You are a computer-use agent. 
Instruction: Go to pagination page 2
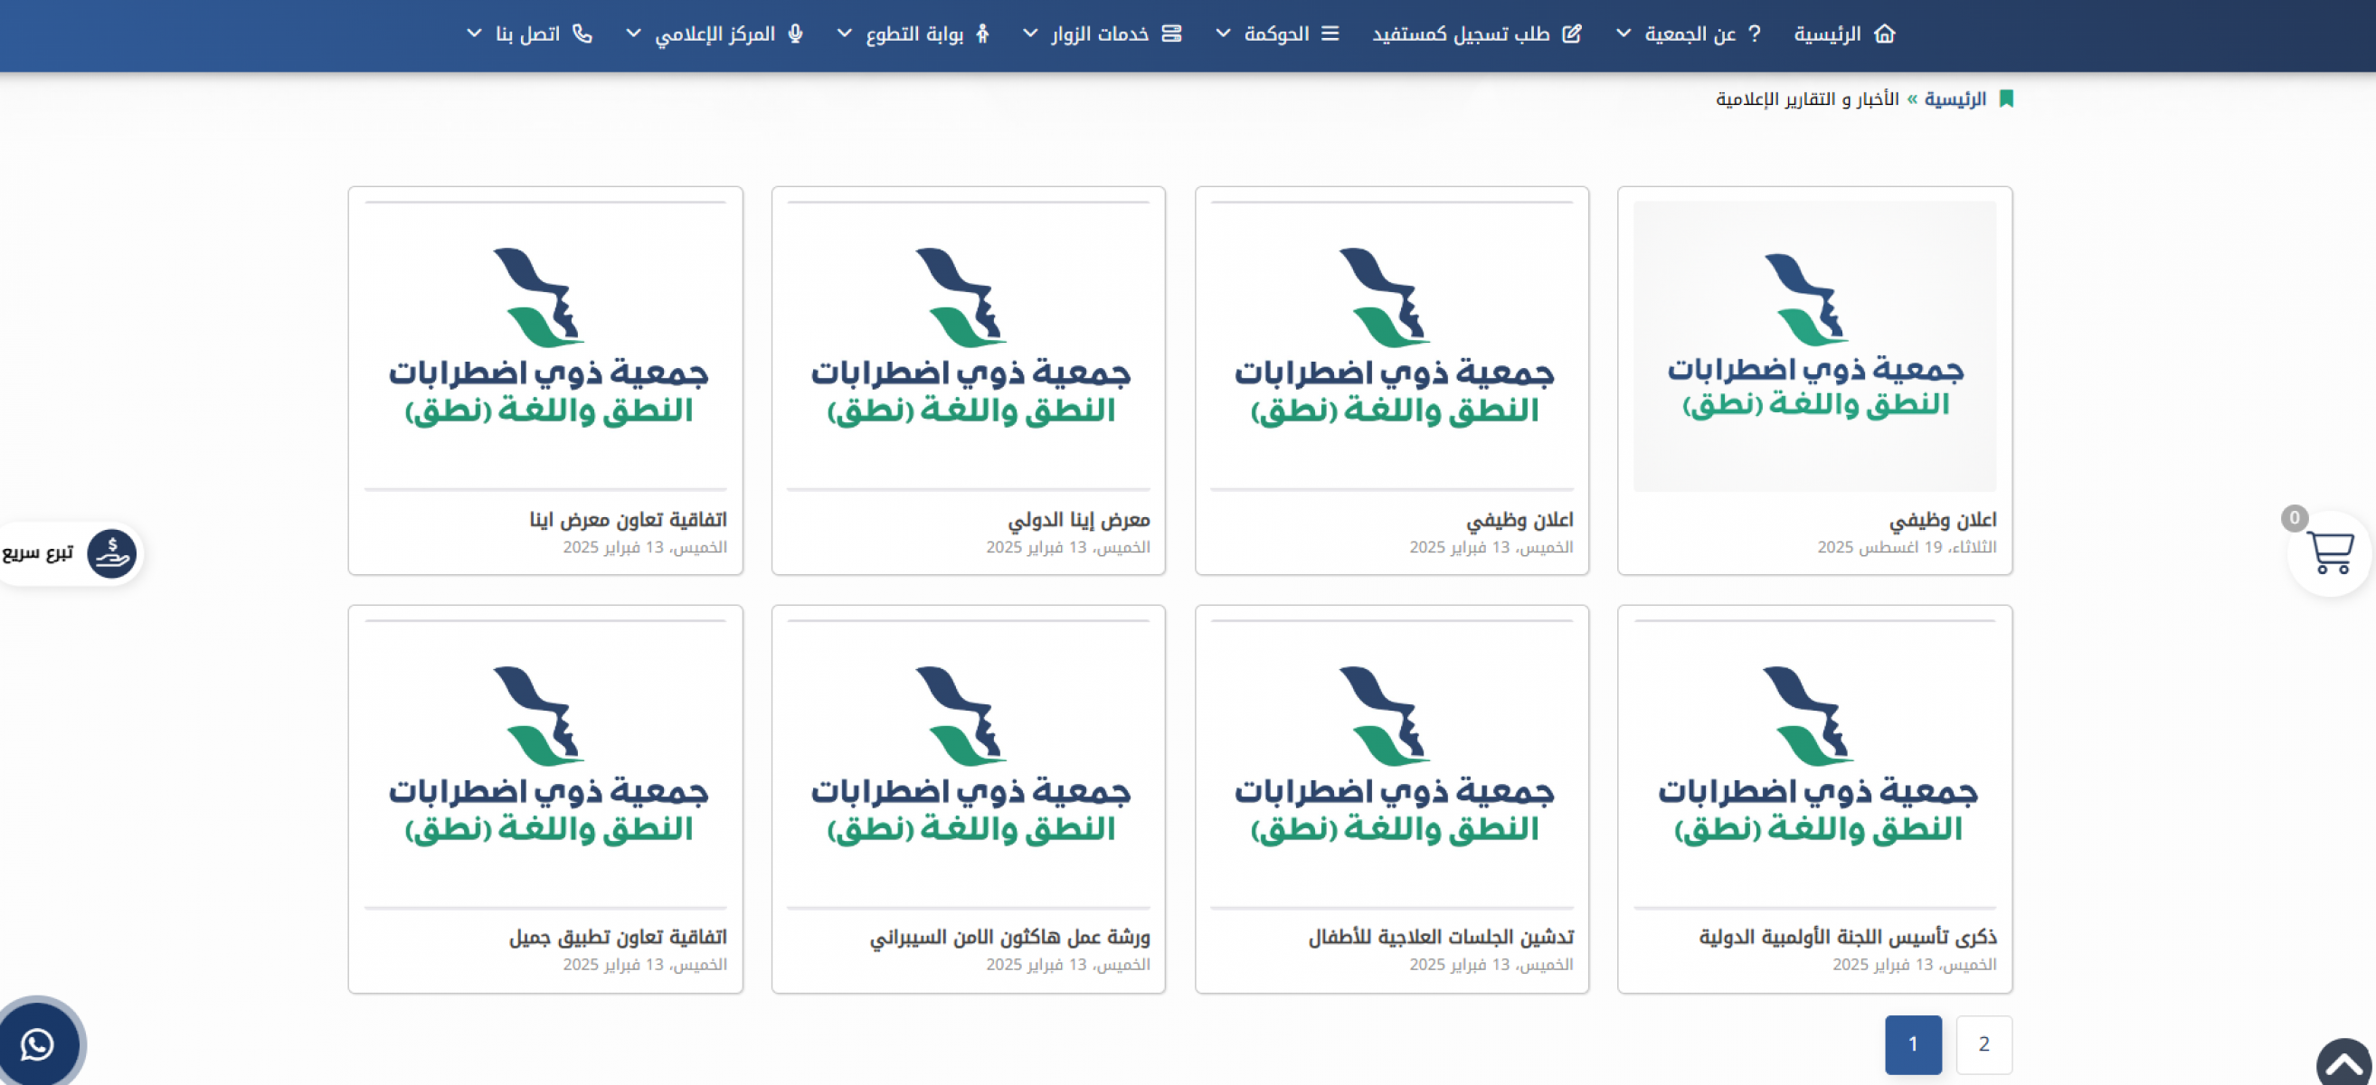click(x=1983, y=1043)
